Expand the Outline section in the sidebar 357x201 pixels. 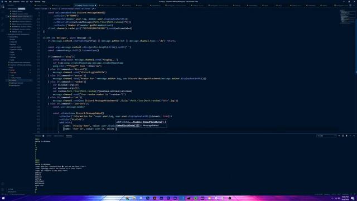(x=20, y=189)
